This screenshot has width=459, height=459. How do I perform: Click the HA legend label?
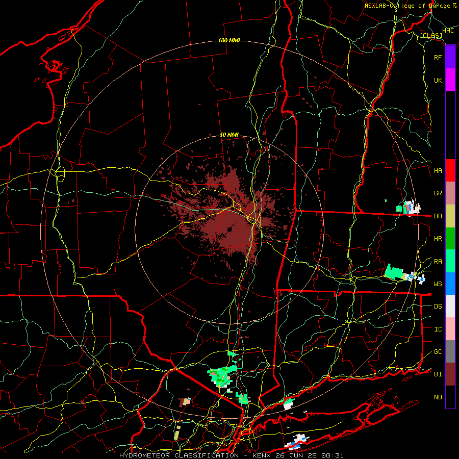(438, 171)
